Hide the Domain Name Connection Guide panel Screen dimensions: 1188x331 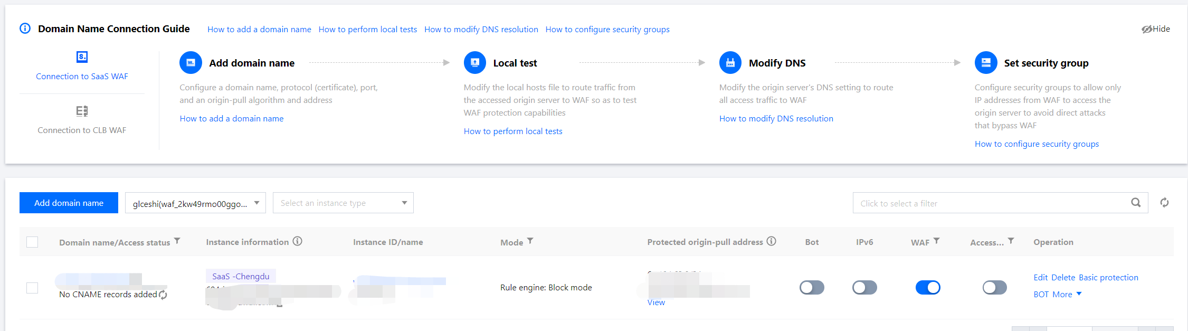(x=1156, y=29)
